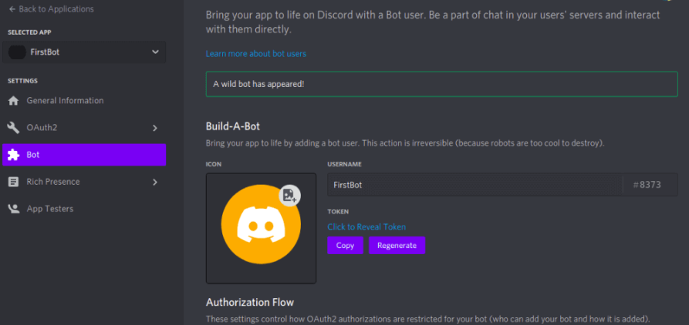This screenshot has height=325, width=689.
Task: Click the SETTINGS section label
Action: (x=22, y=81)
